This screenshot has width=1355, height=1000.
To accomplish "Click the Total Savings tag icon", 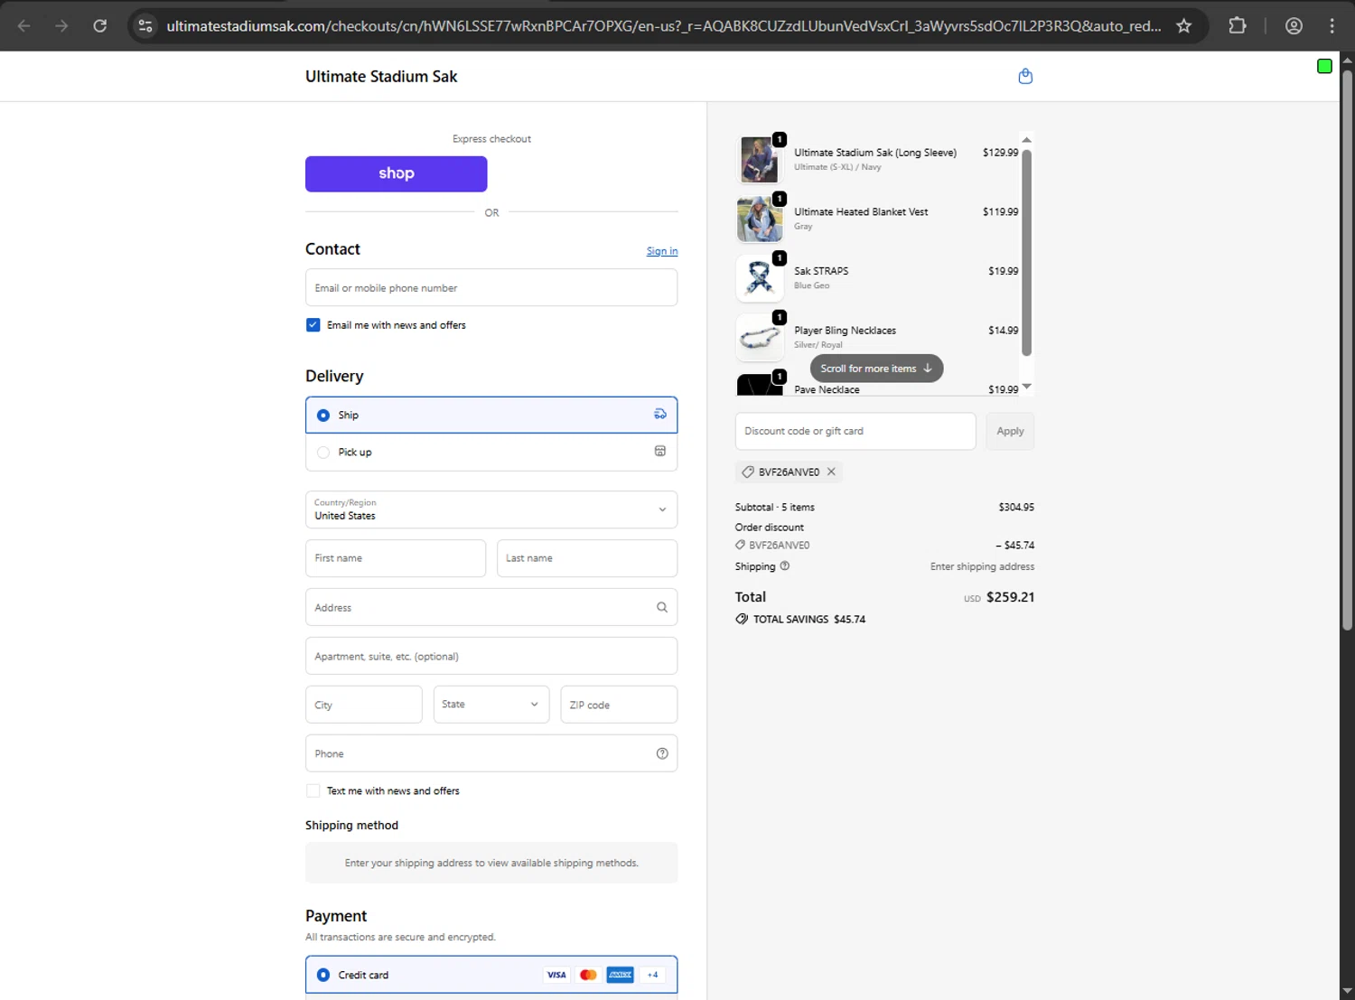I will (742, 619).
